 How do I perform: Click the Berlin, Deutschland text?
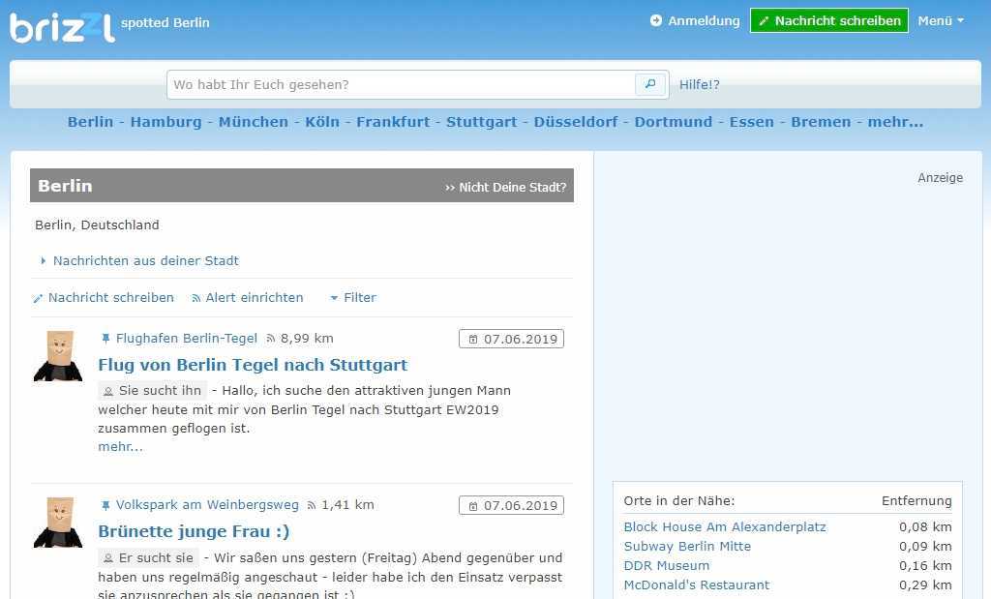tap(98, 225)
